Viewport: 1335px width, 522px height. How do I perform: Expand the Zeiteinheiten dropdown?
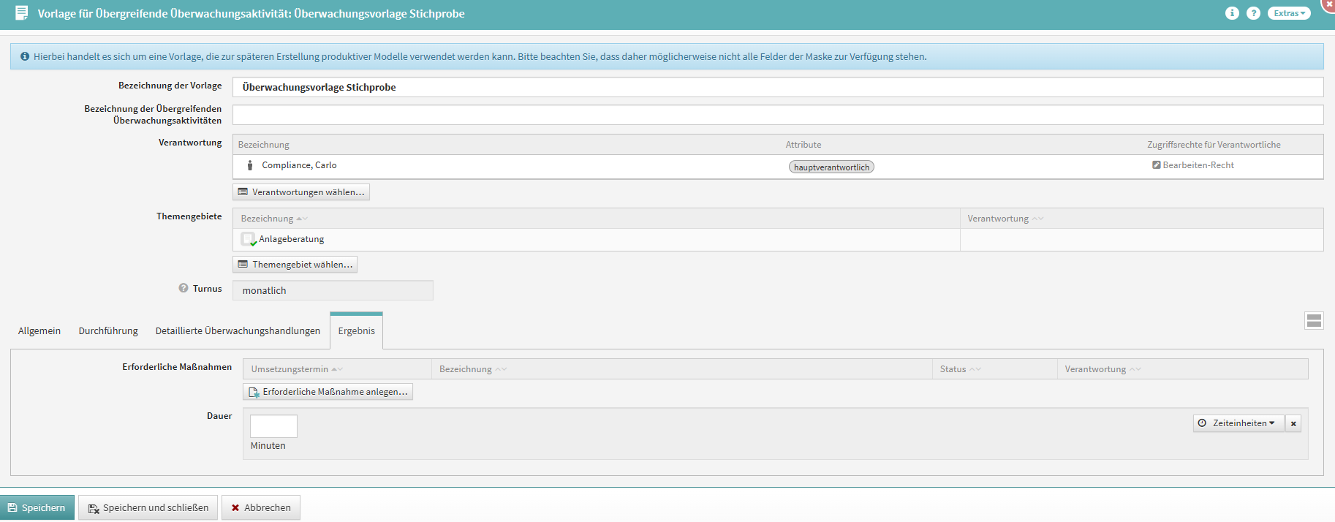click(x=1238, y=423)
